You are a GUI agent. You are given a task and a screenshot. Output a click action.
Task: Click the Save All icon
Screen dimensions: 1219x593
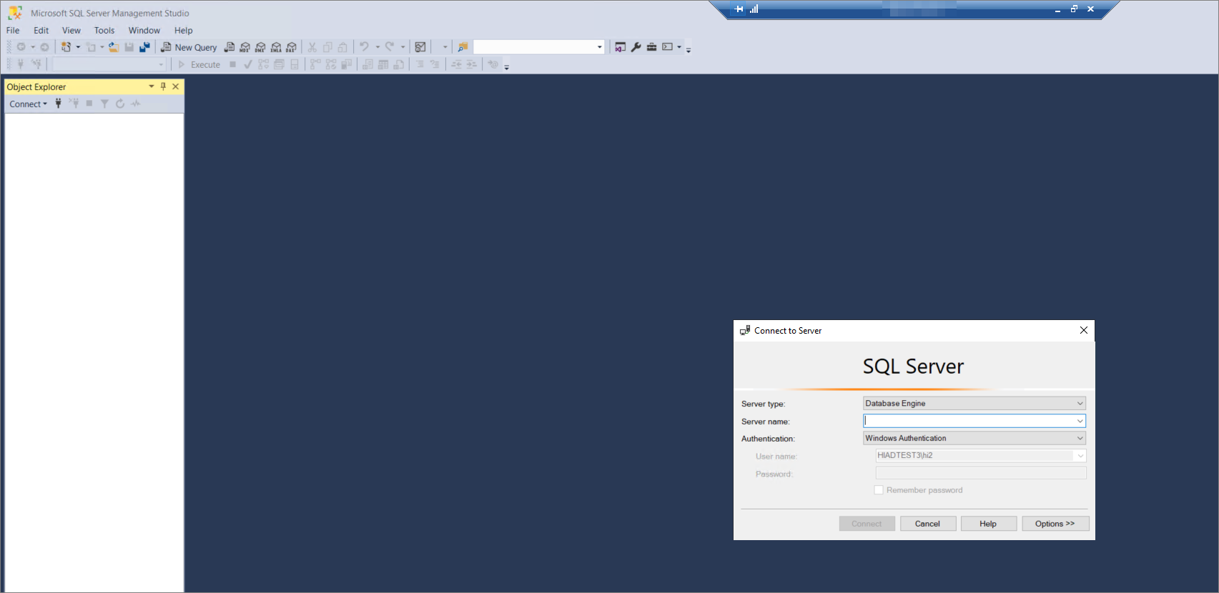[x=144, y=47]
